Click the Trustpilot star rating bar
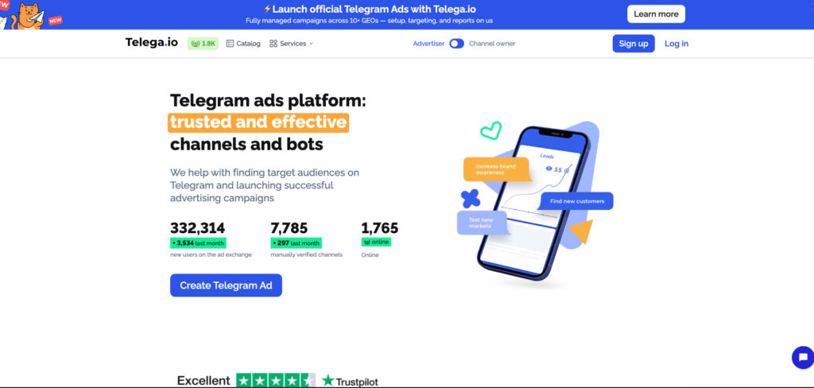 coord(276,380)
